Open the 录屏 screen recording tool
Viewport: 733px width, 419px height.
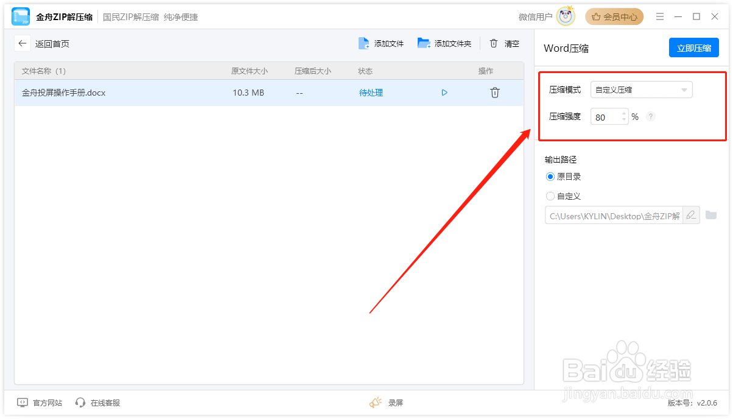pos(386,403)
